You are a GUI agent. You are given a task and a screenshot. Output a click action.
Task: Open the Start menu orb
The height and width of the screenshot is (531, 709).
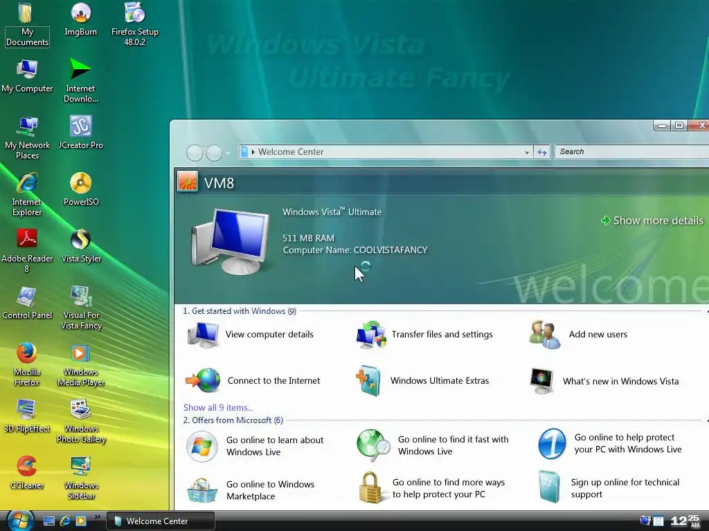pyautogui.click(x=19, y=521)
